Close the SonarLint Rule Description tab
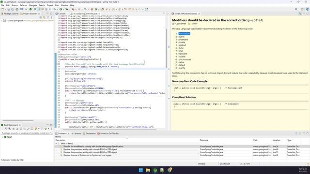The image size is (310, 174). click(x=199, y=14)
